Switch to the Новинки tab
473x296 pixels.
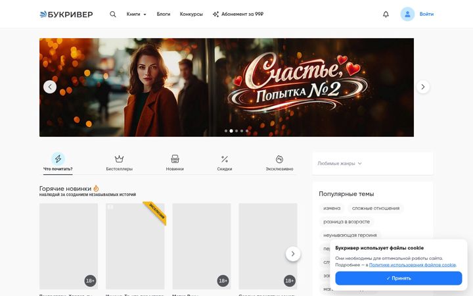[175, 162]
